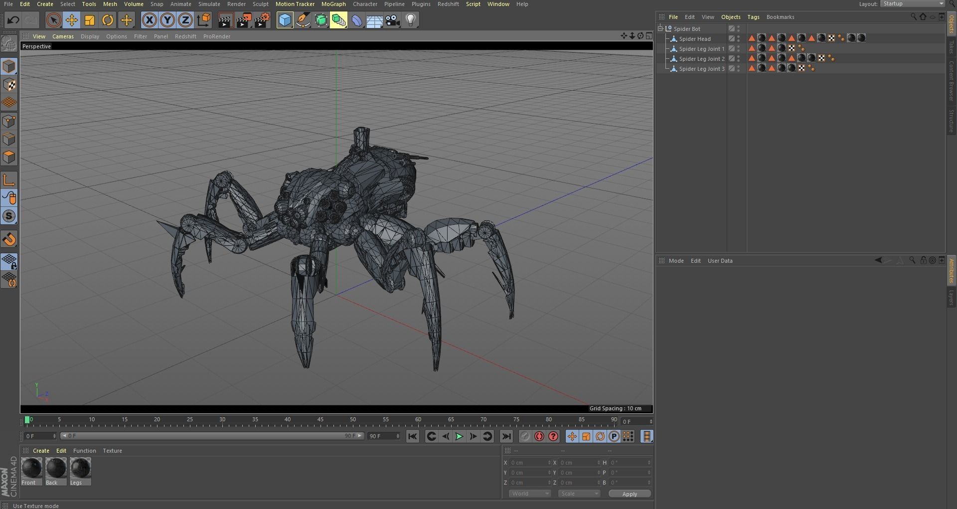Open Edit Render Settings icon

coord(262,20)
